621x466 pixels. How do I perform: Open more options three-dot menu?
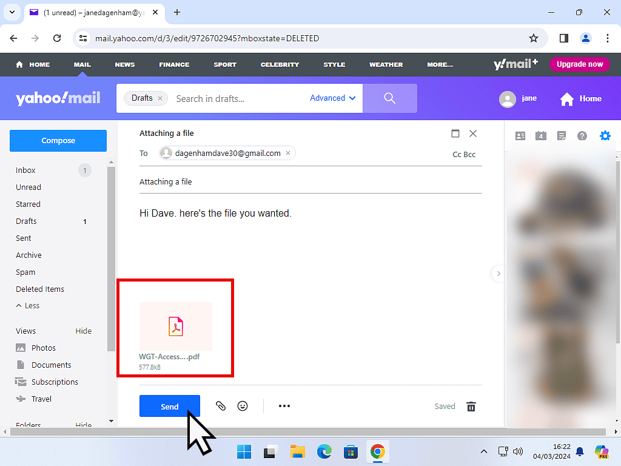284,406
